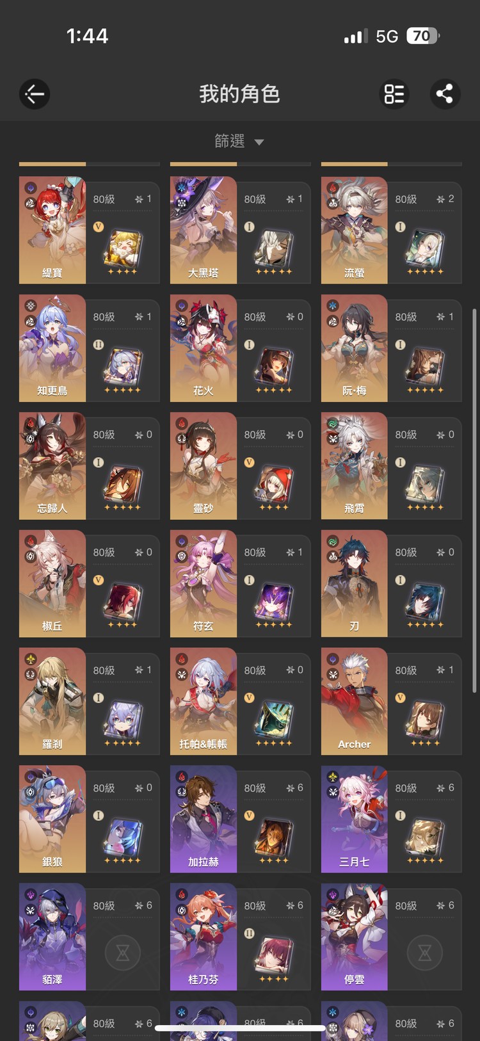The image size is (480, 1041).
Task: Select 大黑塔 character portrait
Action: coord(204,230)
